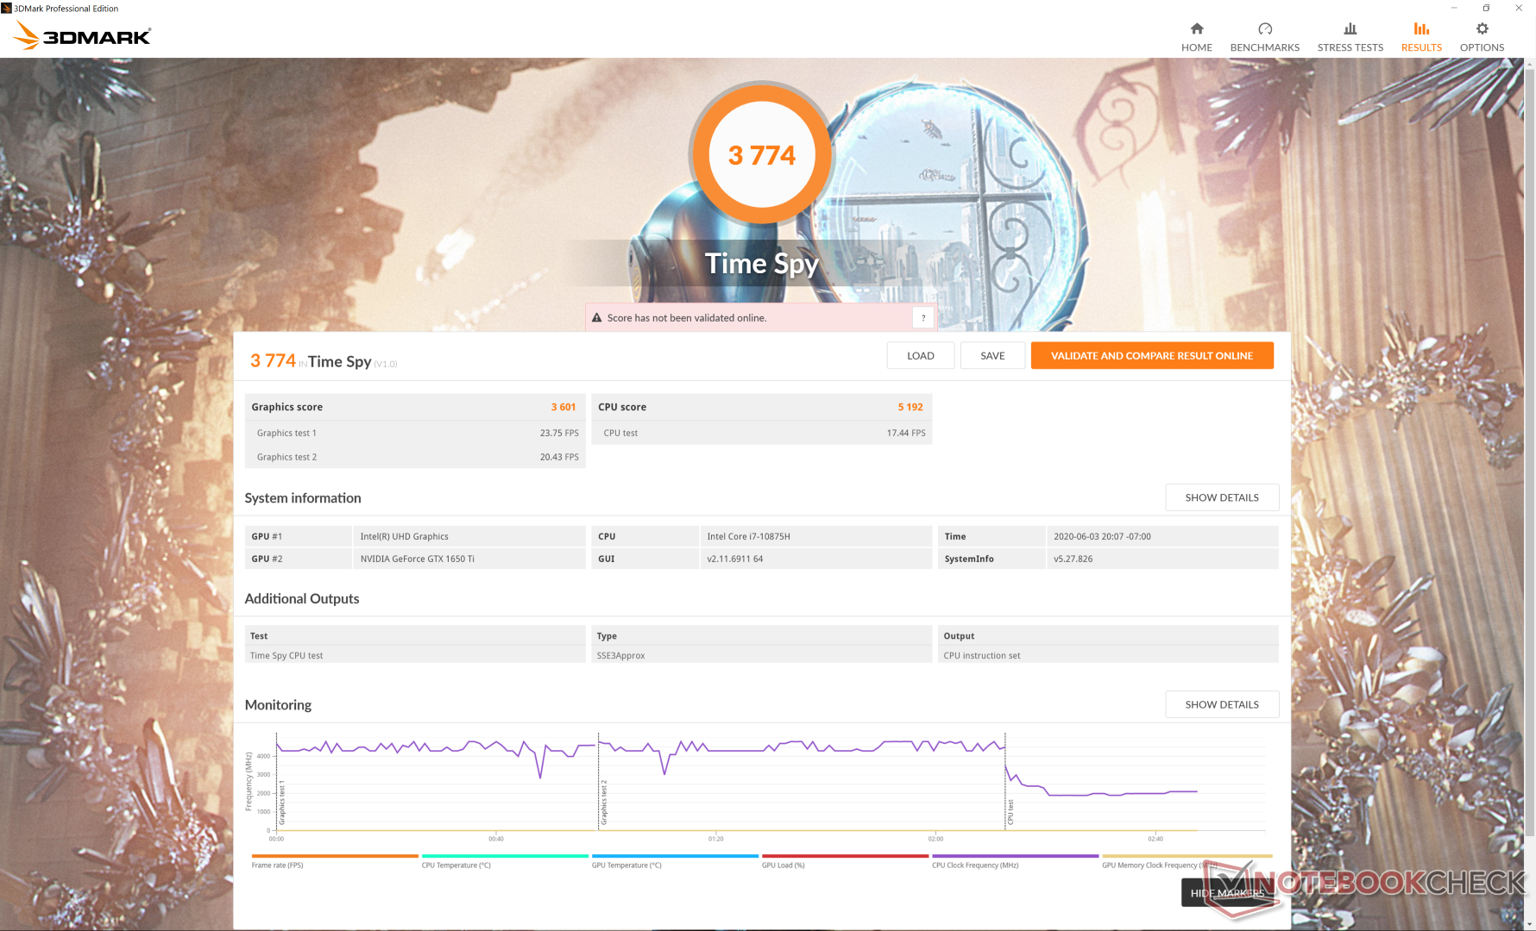This screenshot has width=1536, height=931.
Task: Click the CPU test chart marker
Action: 1010,812
